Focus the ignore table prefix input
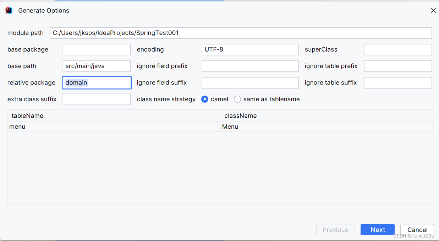Screen dimensions: 439x241 click(398, 66)
